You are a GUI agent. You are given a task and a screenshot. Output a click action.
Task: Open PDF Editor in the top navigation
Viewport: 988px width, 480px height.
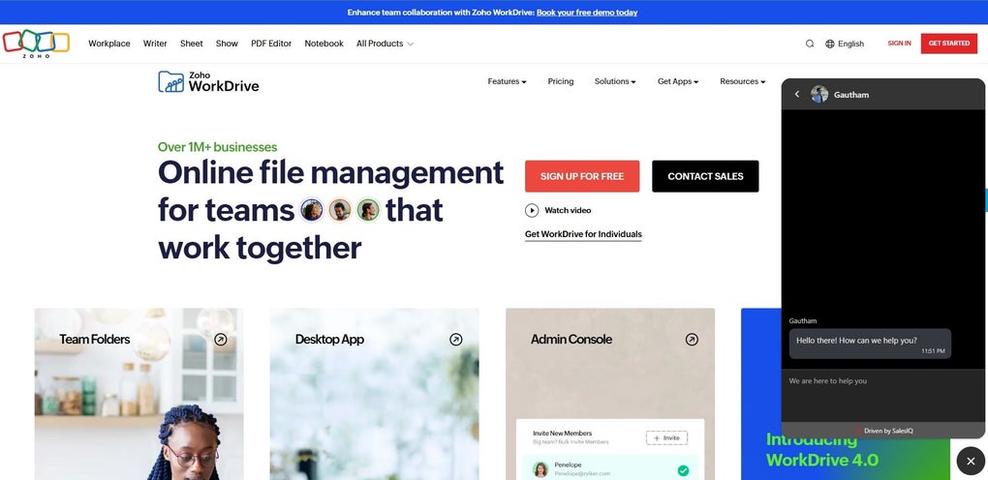click(x=271, y=44)
